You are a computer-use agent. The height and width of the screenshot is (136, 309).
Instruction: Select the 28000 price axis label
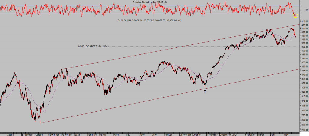pos(305,130)
